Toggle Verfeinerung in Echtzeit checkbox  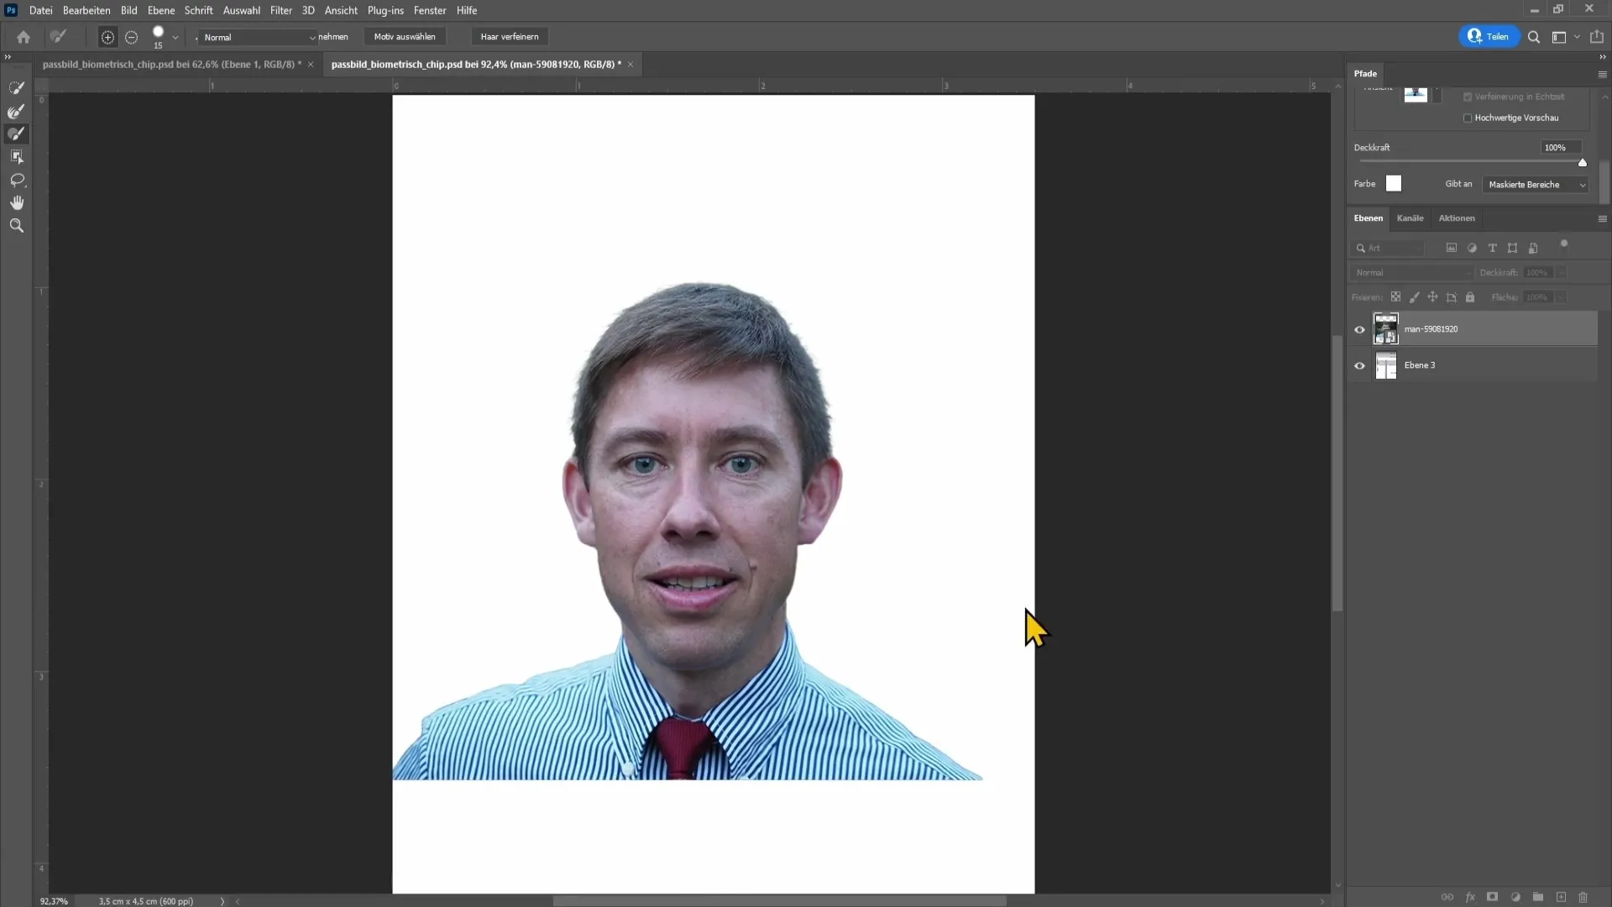(x=1468, y=97)
